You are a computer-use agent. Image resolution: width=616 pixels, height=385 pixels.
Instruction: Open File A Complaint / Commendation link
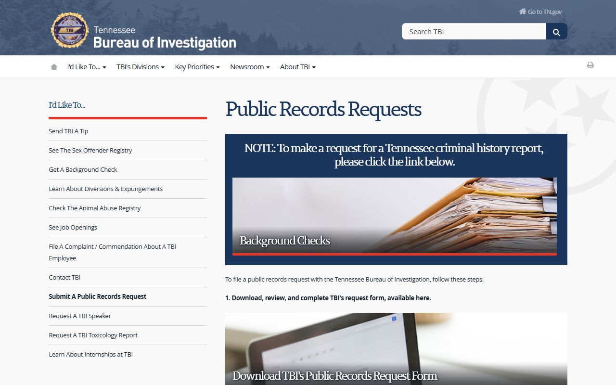(x=113, y=252)
